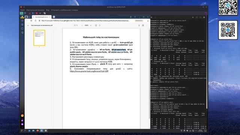Open the gnome-look.org link in the document
Screen dimensions: 240x135
(89, 71)
